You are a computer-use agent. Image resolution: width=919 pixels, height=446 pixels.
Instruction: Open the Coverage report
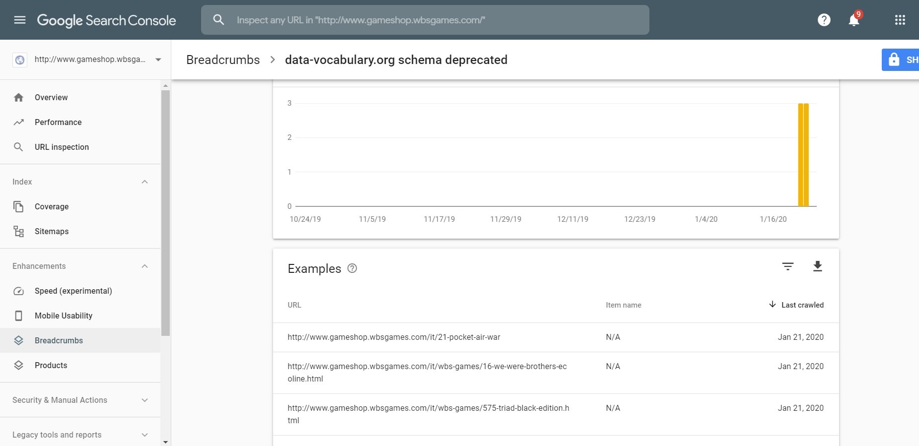pos(52,206)
